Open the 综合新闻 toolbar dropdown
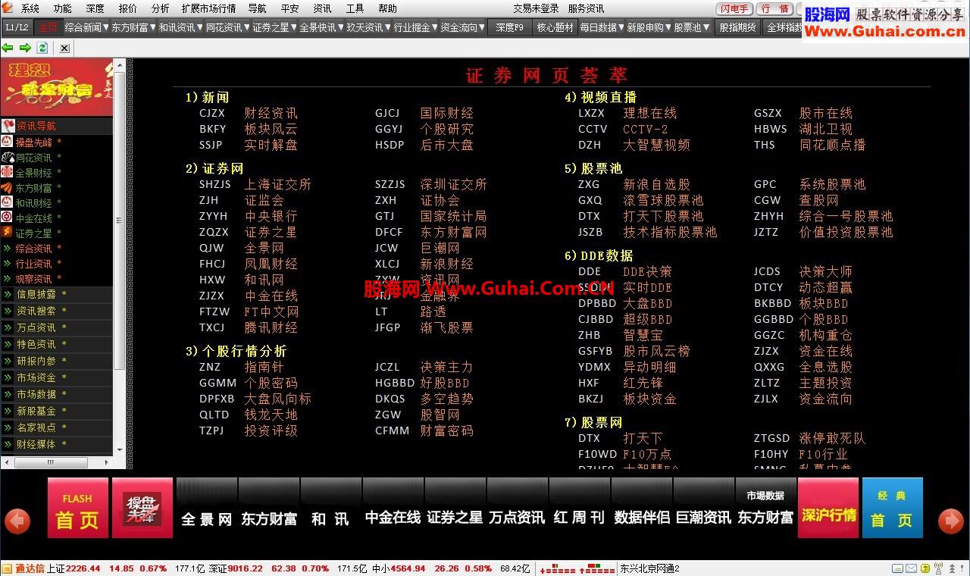 point(86,27)
